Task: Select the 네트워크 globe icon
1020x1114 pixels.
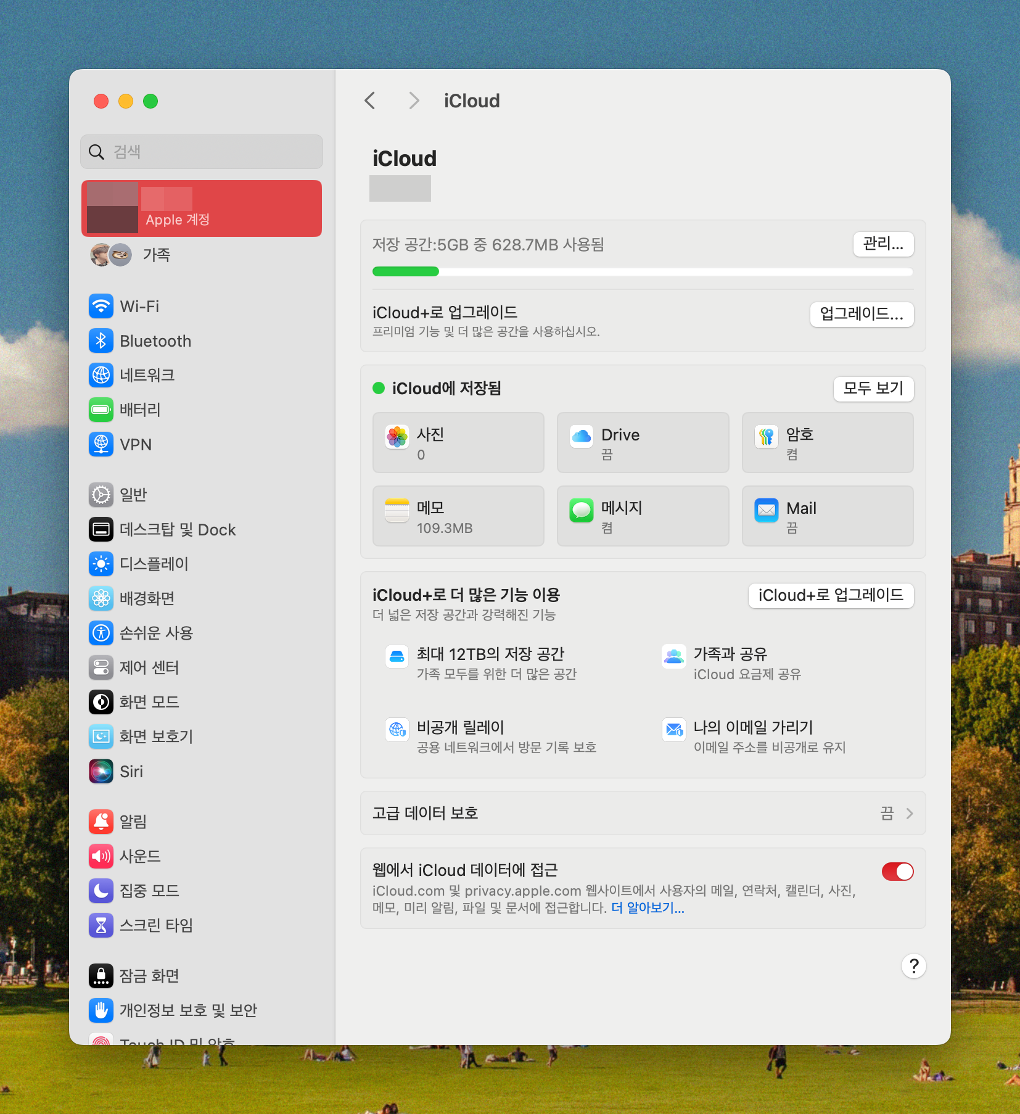Action: point(101,375)
